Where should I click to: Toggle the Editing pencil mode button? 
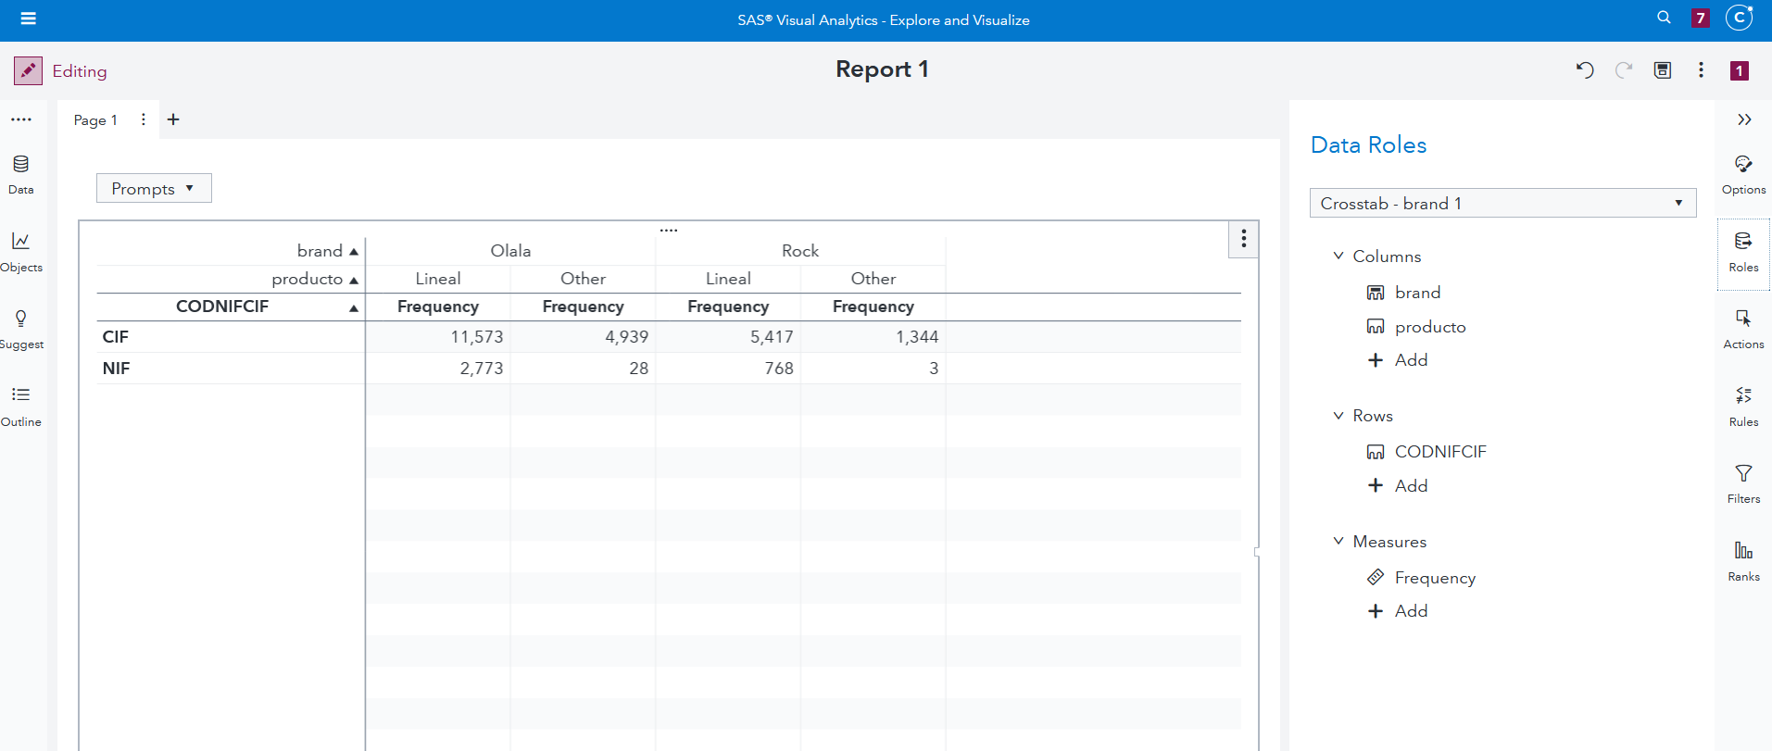pos(28,70)
